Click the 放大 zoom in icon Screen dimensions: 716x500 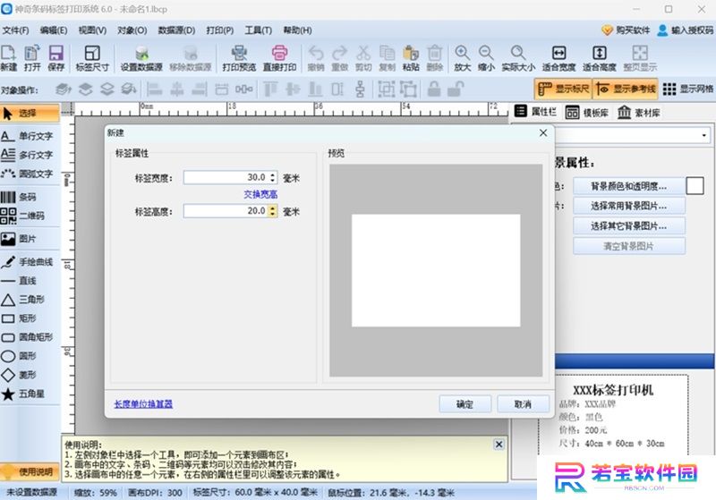pyautogui.click(x=462, y=58)
